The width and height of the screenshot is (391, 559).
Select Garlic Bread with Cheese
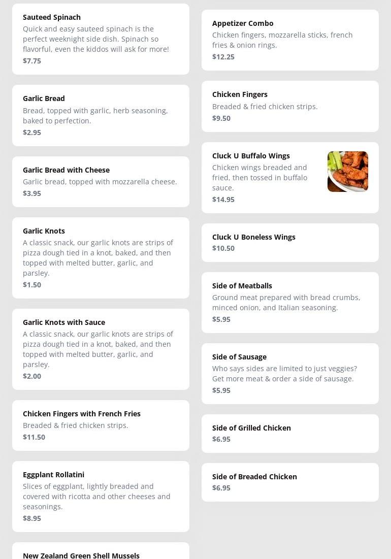coord(101,182)
